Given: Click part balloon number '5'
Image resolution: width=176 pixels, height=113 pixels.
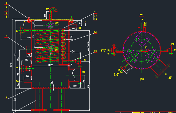Looking at the screenshot, I should pos(6,17).
